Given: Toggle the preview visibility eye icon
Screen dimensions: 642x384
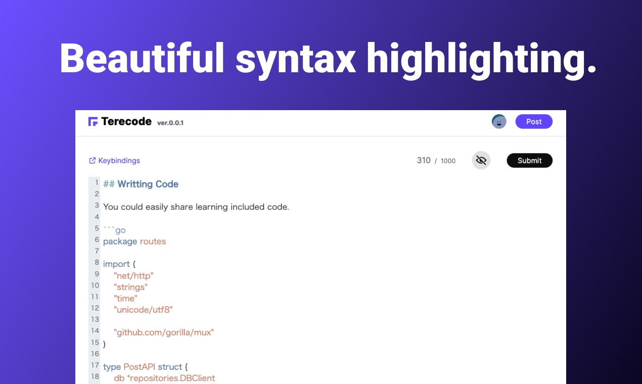Looking at the screenshot, I should coord(481,161).
